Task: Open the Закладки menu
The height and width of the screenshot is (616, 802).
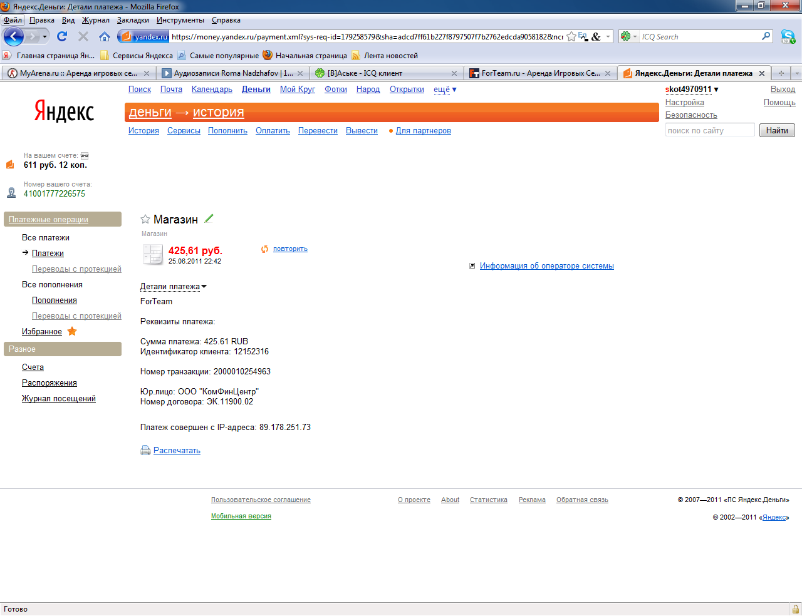Action: coord(133,20)
